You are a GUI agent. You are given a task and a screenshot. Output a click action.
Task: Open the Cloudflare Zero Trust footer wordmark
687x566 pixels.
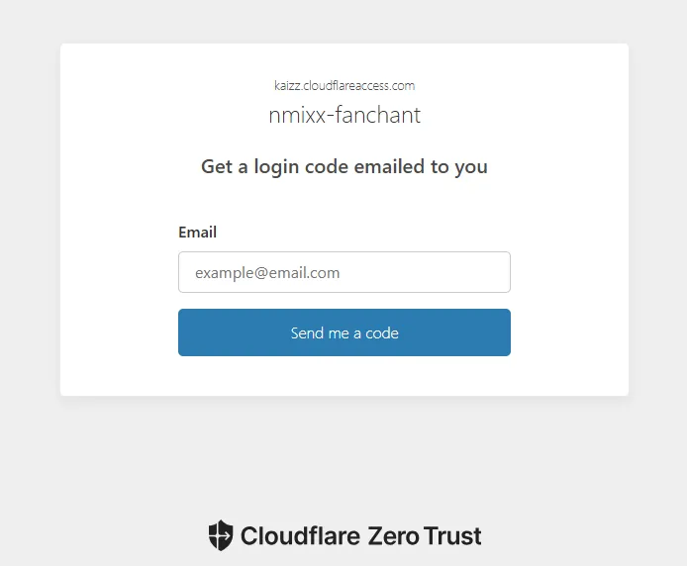(x=360, y=536)
